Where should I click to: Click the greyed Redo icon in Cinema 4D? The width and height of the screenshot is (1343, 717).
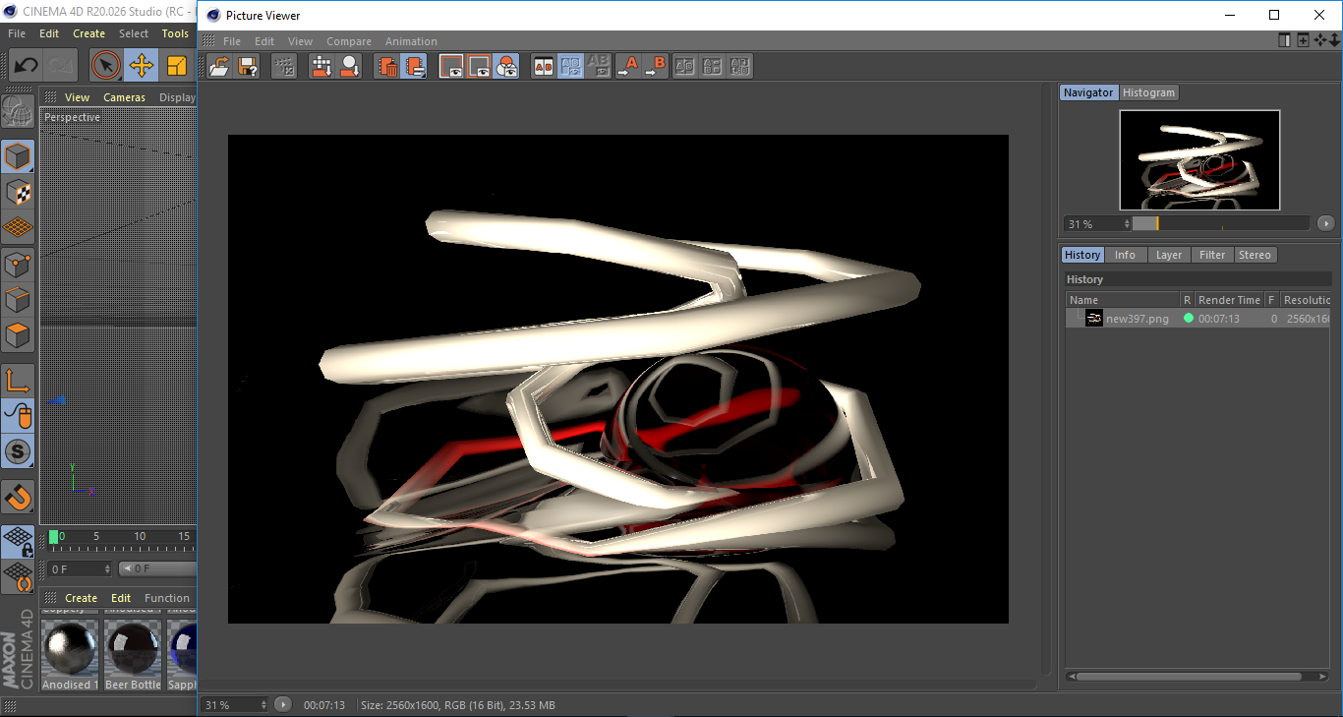(x=61, y=66)
